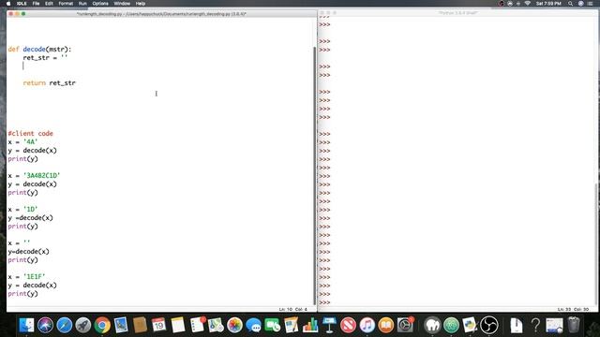600x337 pixels.
Task: Open FaceTime in the dock
Action: pyautogui.click(x=273, y=325)
